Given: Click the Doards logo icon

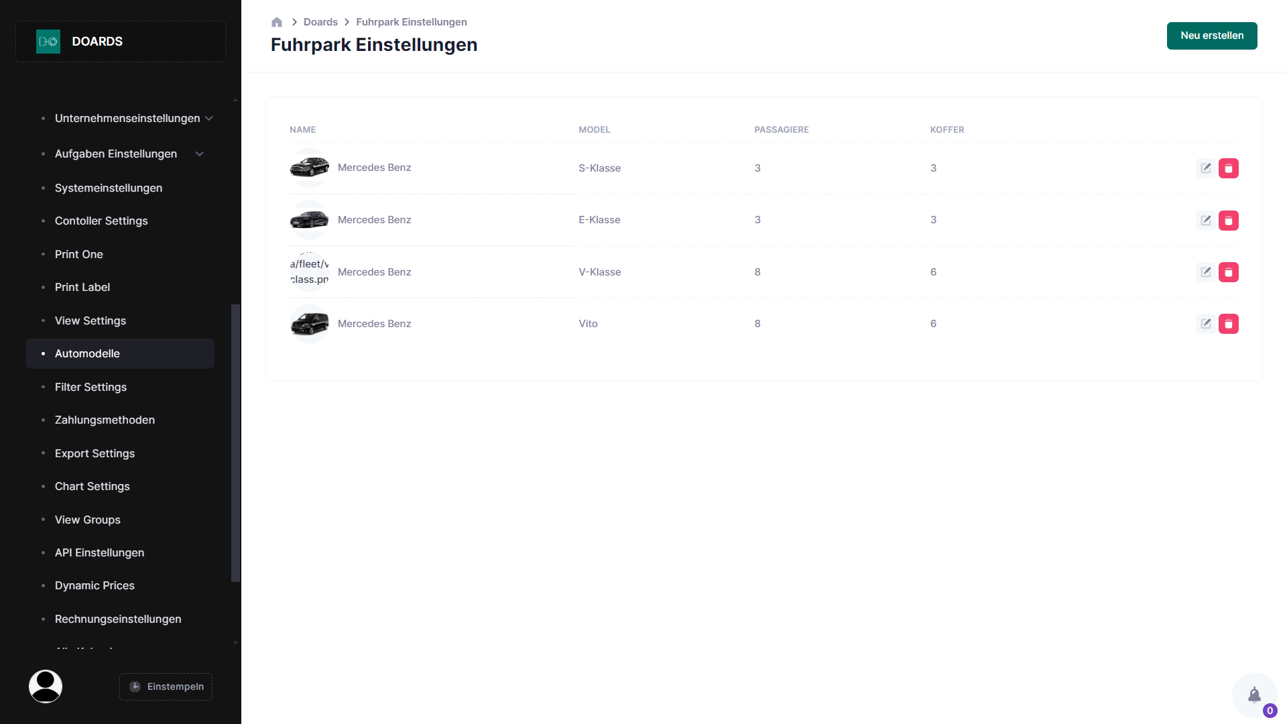Looking at the screenshot, I should [x=48, y=42].
